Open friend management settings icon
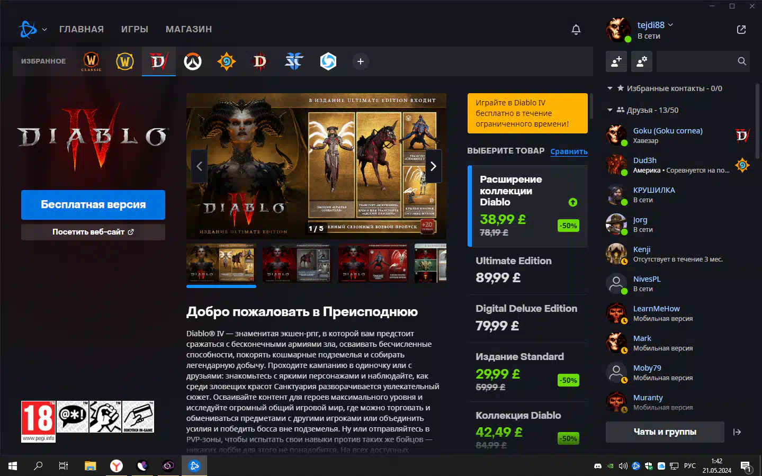This screenshot has width=762, height=476. click(x=642, y=61)
